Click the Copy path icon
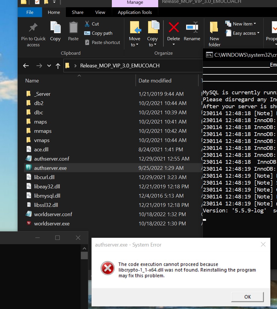 [87, 33]
